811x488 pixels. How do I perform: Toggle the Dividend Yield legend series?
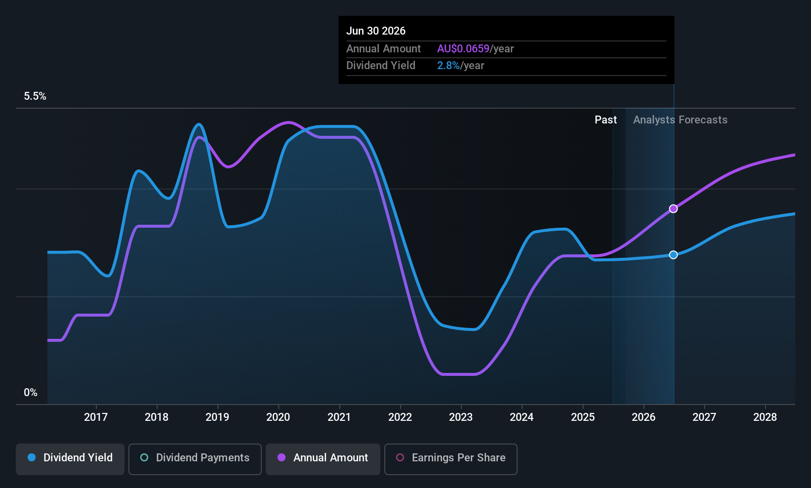tap(70, 459)
